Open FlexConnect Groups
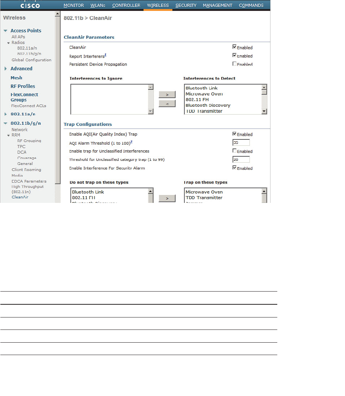345x396 pixels. point(24,97)
